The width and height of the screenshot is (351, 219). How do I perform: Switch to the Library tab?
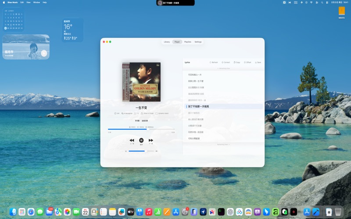coord(167,42)
